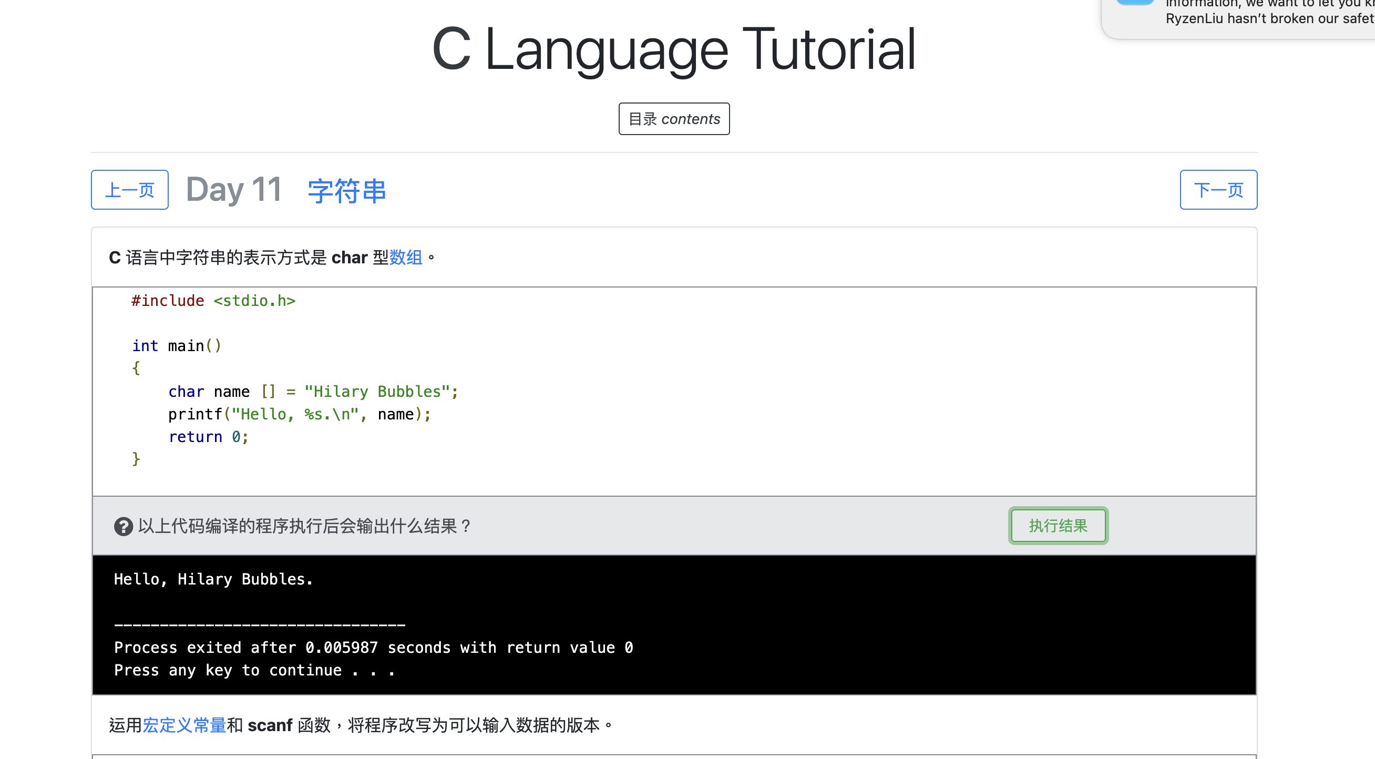This screenshot has width=1375, height=759.
Task: Click the question mark icon beside 以上代码
Action: point(124,527)
